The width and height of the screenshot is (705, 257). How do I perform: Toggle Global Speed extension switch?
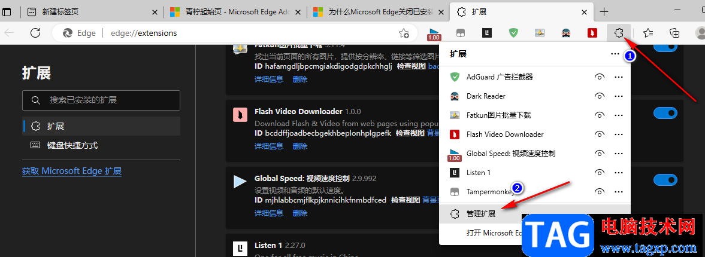pos(665,180)
